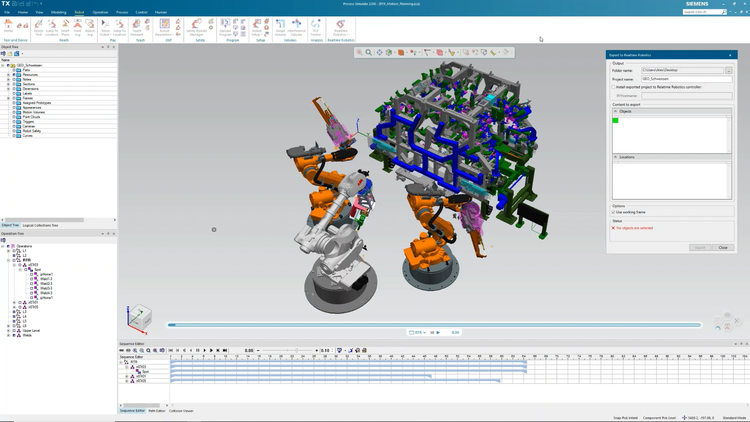The height and width of the screenshot is (422, 750).
Task: Collapse the Objects section in export dialog
Action: coord(615,111)
